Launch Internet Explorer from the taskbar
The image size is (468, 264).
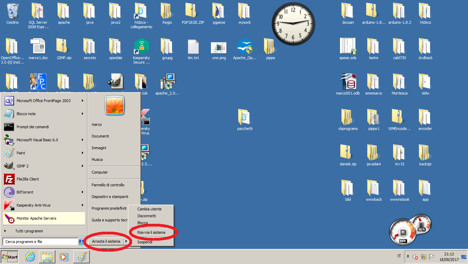tap(30, 257)
